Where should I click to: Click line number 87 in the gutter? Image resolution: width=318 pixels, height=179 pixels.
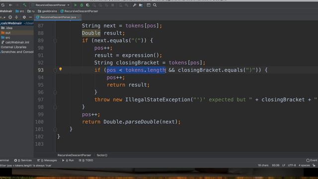41,26
